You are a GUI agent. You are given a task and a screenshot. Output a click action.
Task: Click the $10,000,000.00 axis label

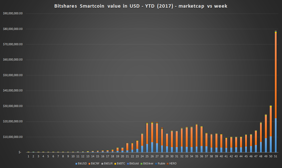pyautogui.click(x=13, y=137)
